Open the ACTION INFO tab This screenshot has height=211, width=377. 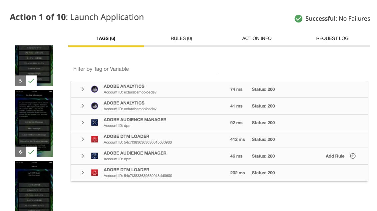coord(257,38)
